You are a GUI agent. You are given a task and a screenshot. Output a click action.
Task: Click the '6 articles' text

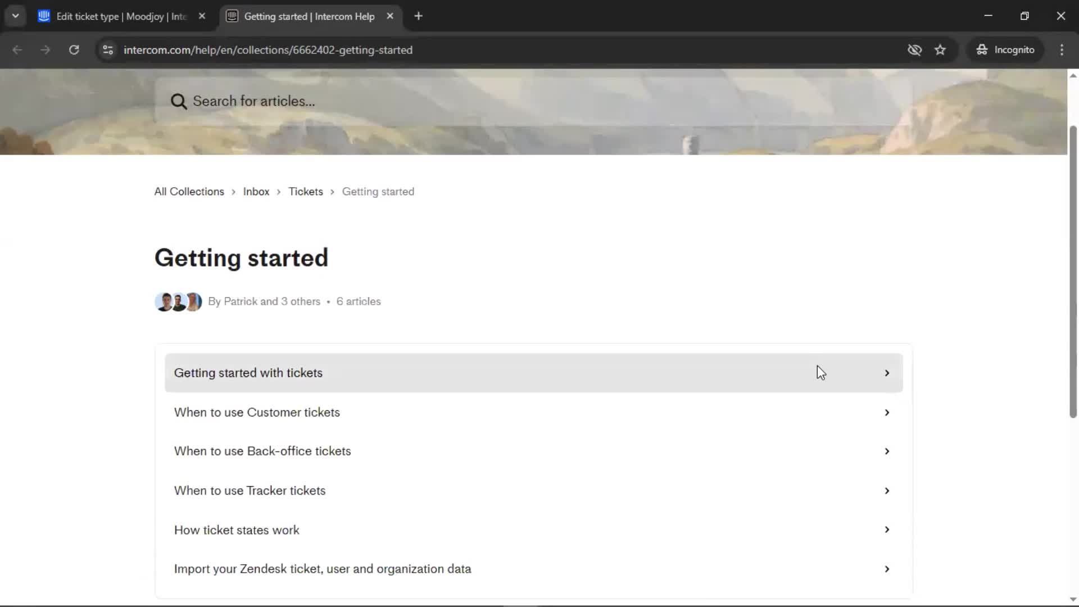pos(359,302)
